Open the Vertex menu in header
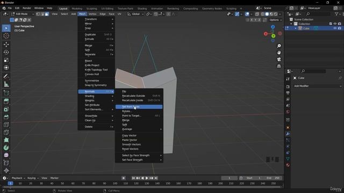Image resolution: width=344 pixels, height=193 pixels. coord(92,14)
